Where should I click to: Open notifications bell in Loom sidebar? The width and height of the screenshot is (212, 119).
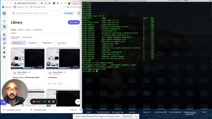click(x=4, y=43)
